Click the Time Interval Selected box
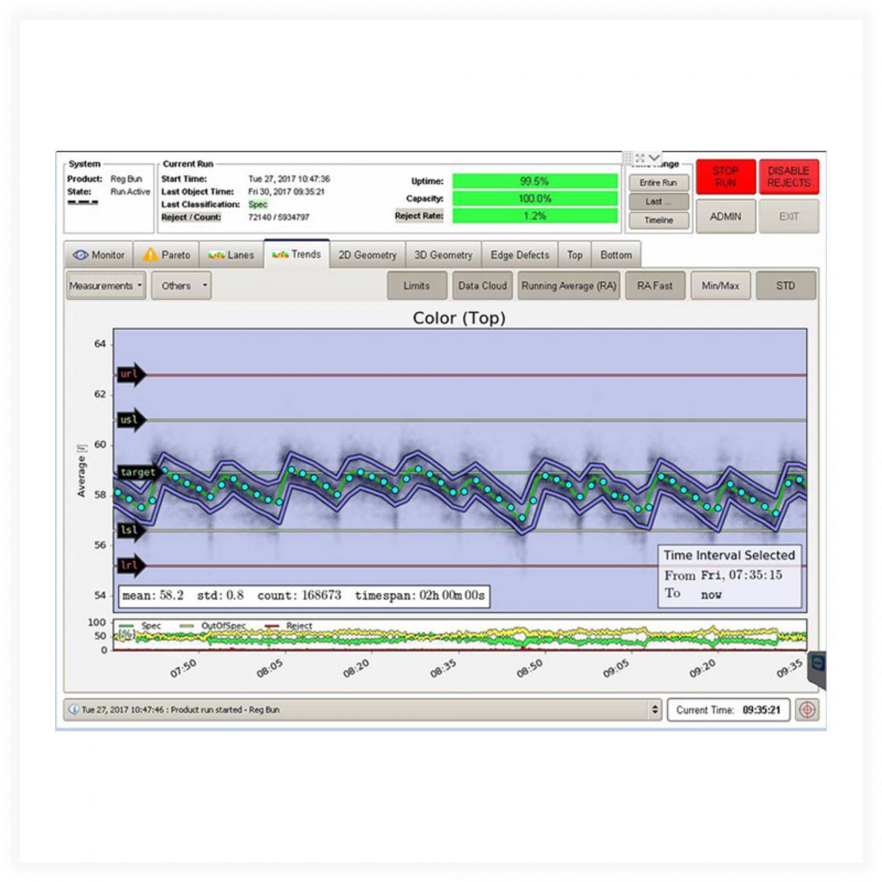Screen dimensions: 882x882 (730, 576)
